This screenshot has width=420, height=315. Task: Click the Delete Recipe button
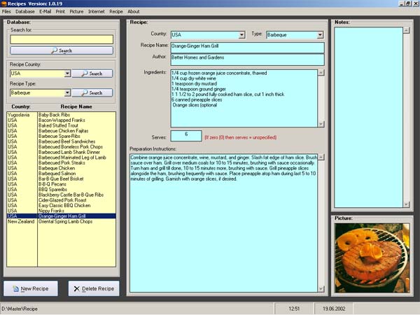(94, 288)
